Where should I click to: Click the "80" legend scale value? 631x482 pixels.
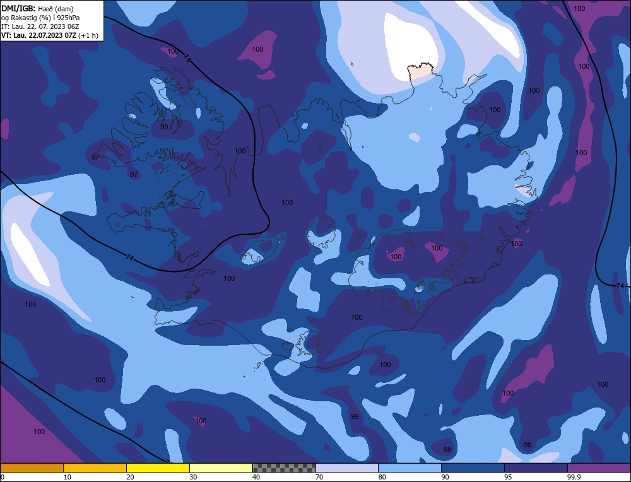coord(382,477)
